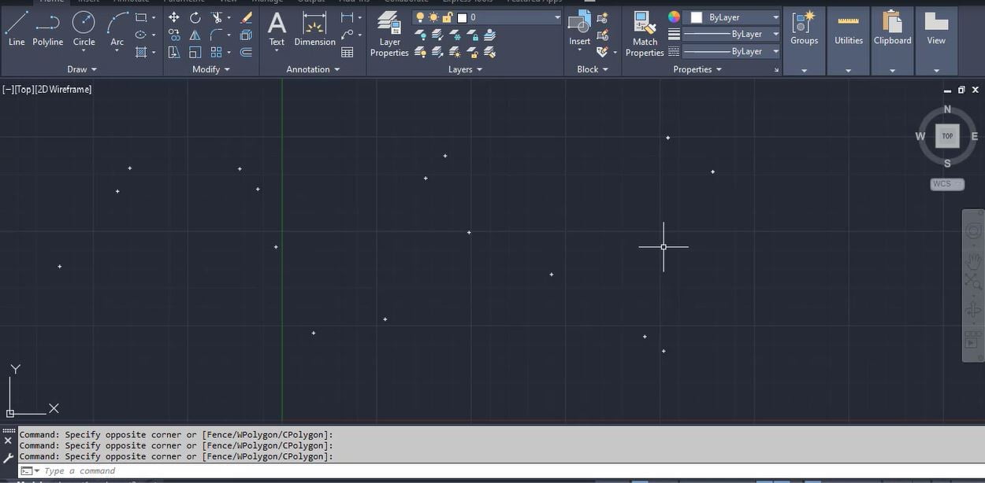The image size is (985, 483).
Task: Click the Copy objects icon
Action: pos(174,35)
